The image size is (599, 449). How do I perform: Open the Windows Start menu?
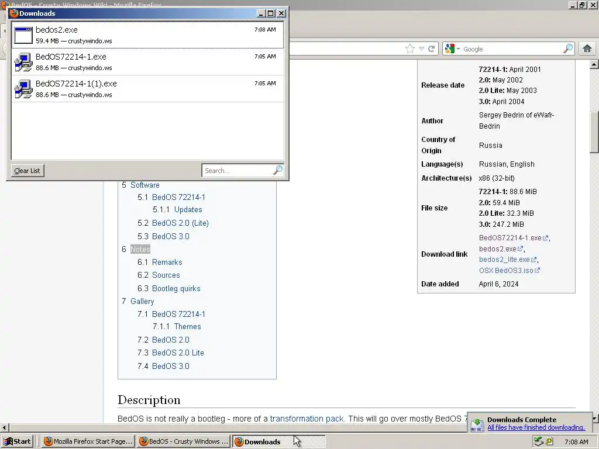[x=18, y=441]
